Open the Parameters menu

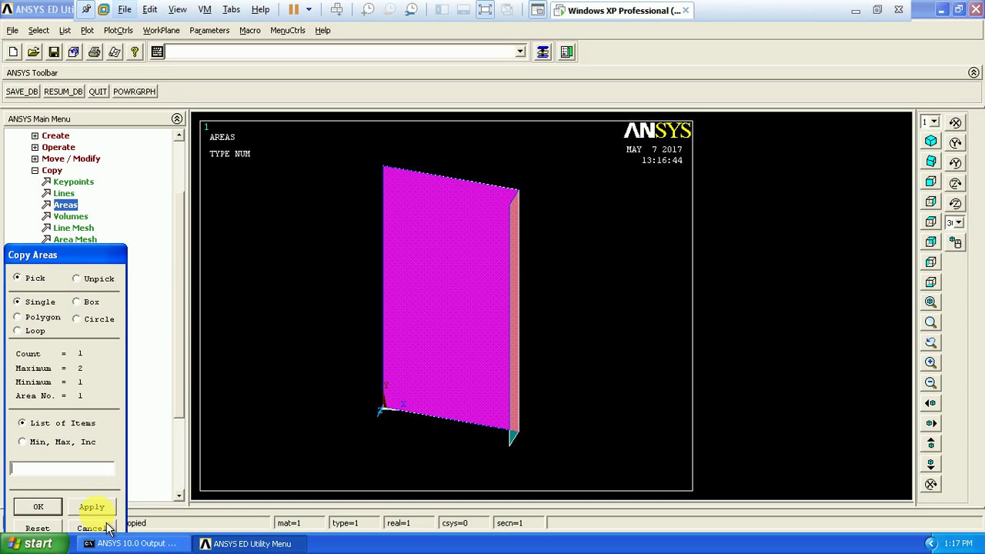[209, 30]
